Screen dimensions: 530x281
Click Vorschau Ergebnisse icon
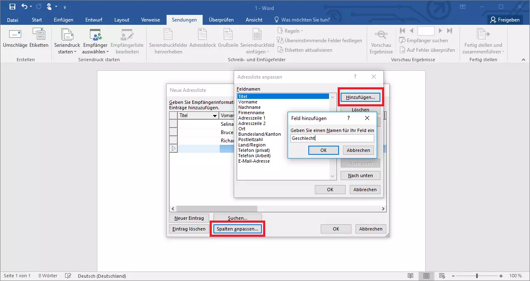[x=381, y=42]
